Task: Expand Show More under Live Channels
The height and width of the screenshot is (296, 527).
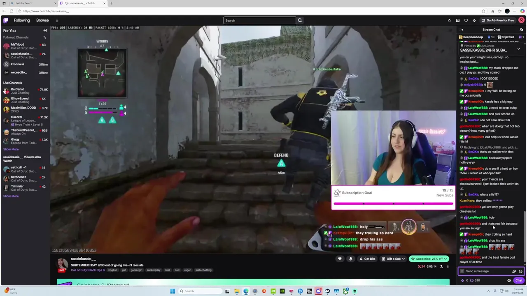Action: pos(11,149)
